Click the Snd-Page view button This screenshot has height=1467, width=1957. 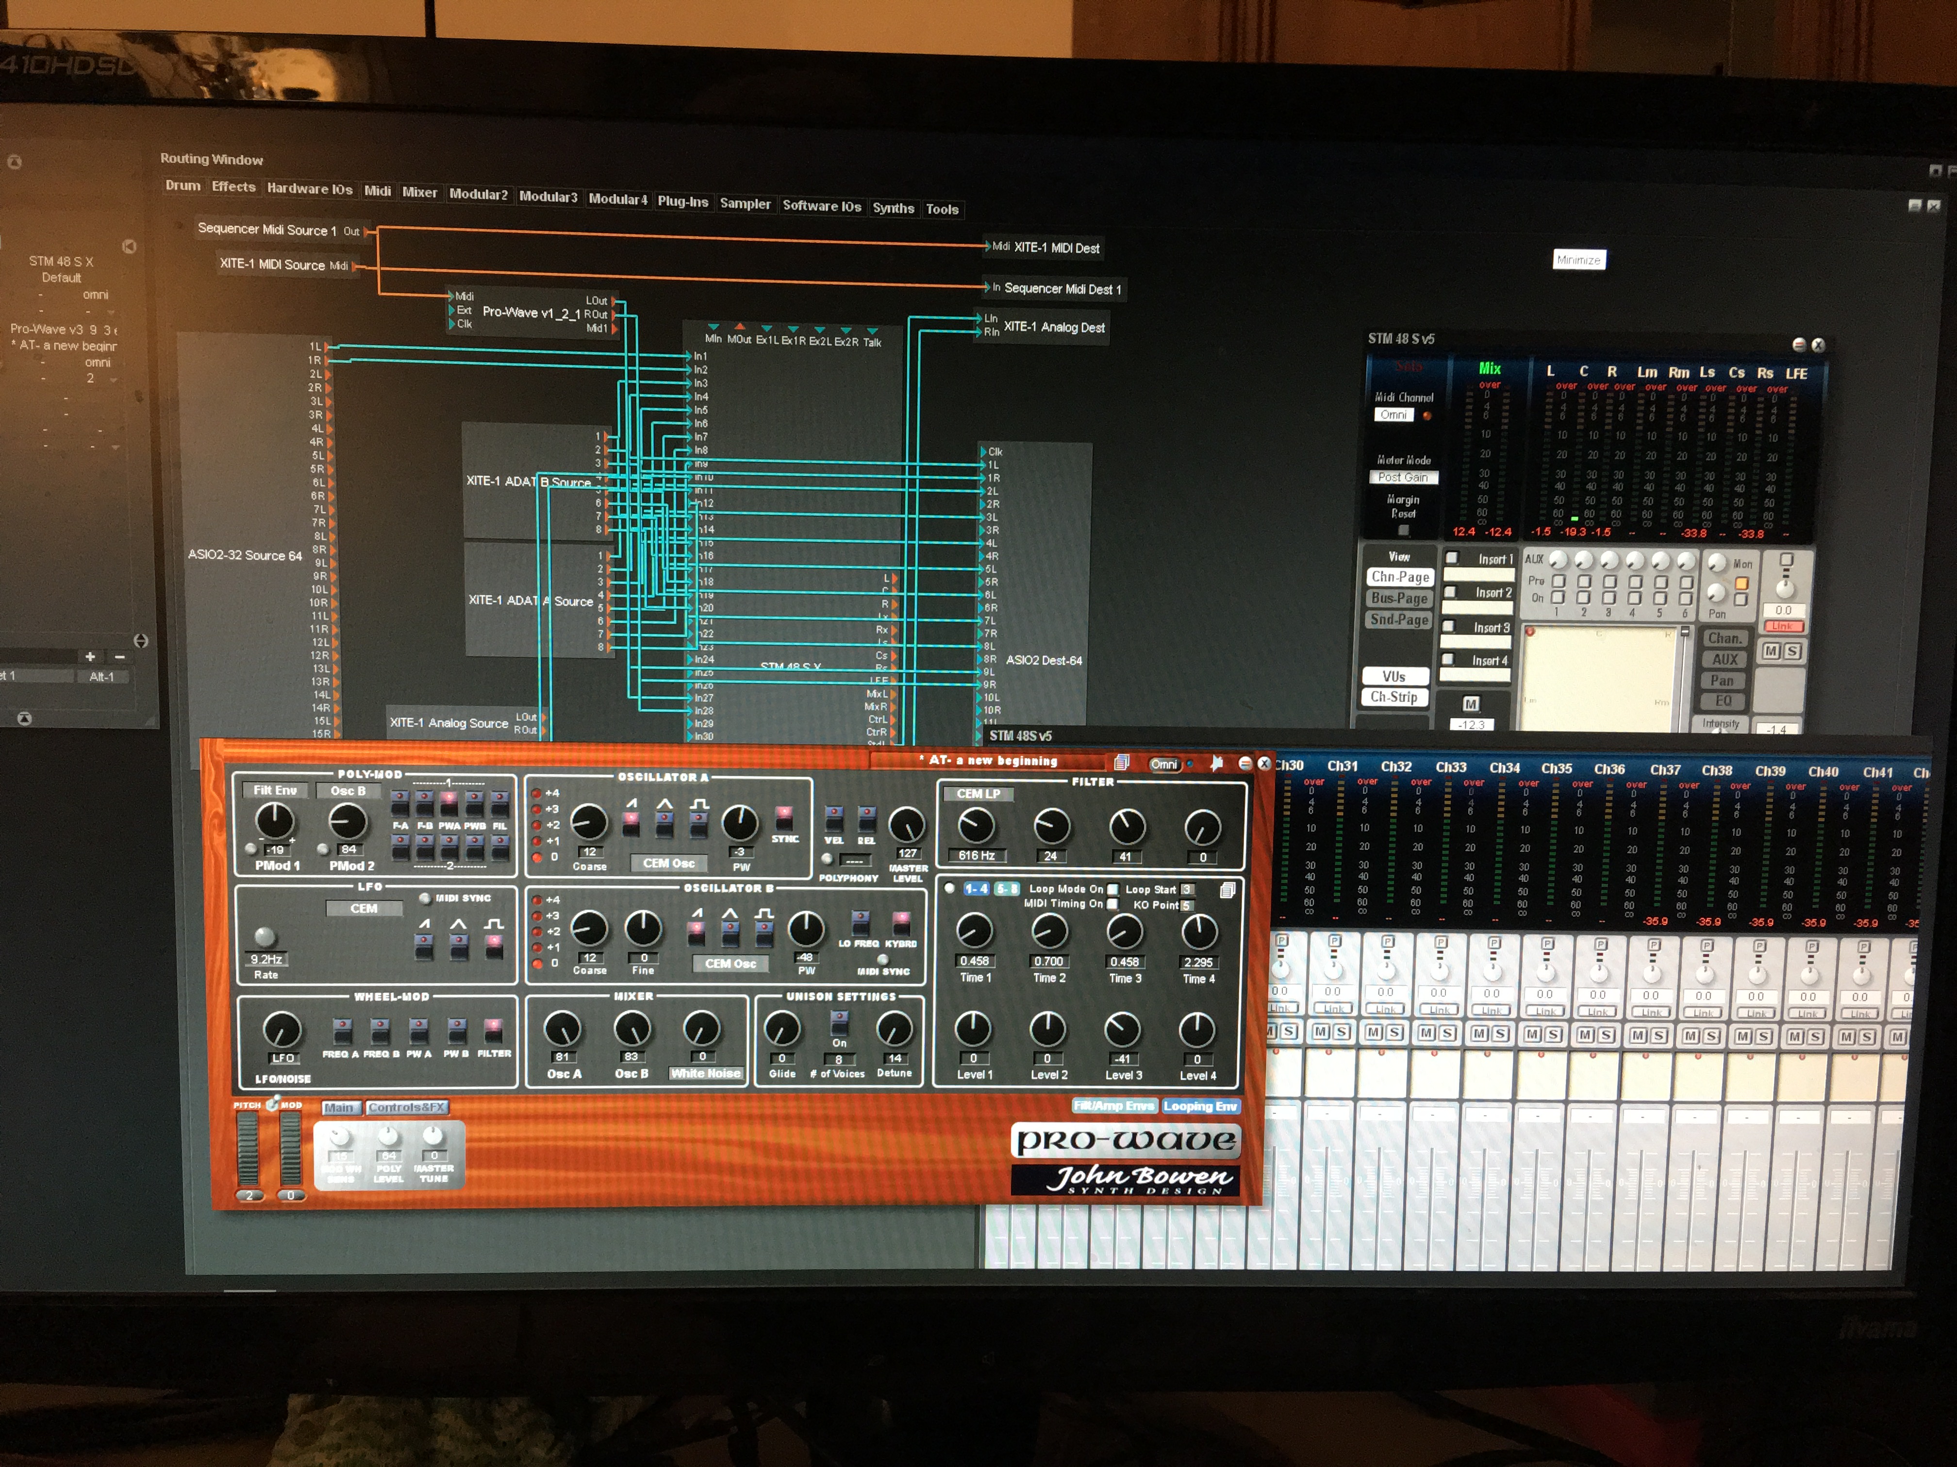1400,620
